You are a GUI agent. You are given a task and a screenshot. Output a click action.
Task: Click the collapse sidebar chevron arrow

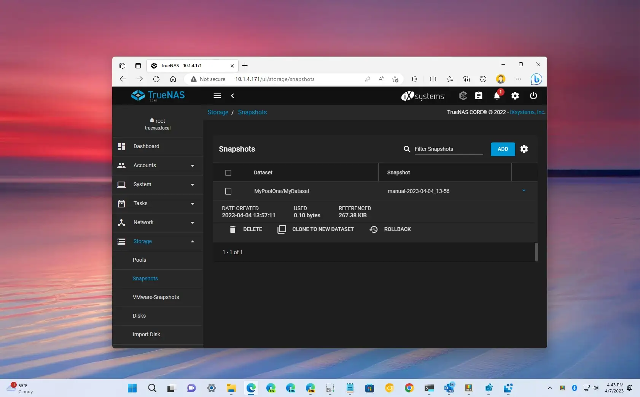pos(232,96)
